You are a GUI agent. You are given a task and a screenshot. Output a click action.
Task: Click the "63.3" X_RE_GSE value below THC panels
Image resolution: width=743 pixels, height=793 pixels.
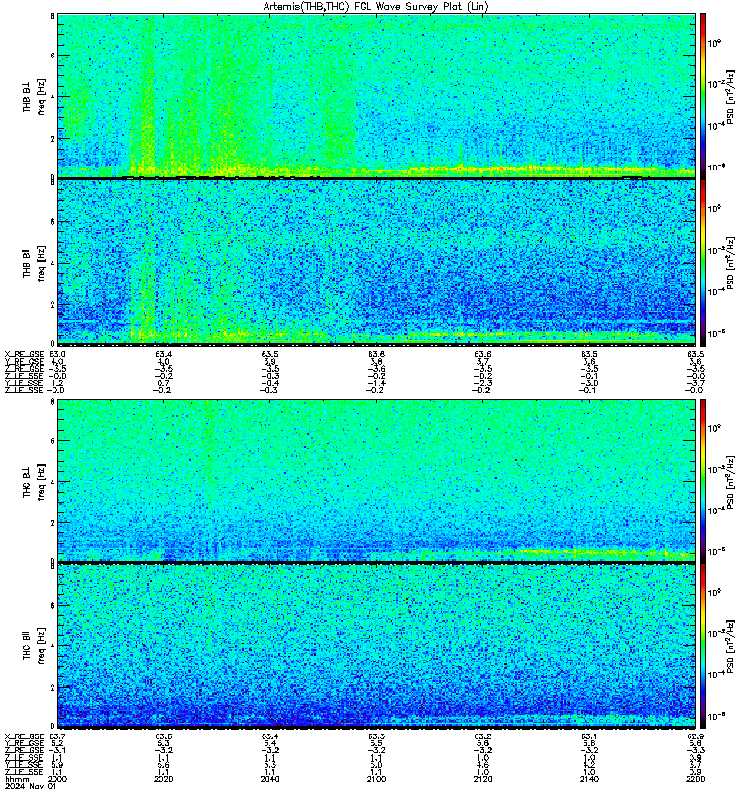click(376, 736)
